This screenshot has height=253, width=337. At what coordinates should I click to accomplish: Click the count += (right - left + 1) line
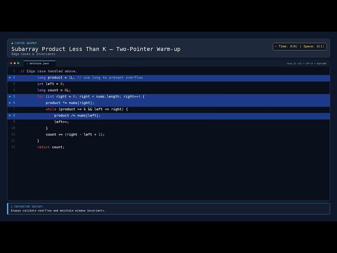(75, 134)
